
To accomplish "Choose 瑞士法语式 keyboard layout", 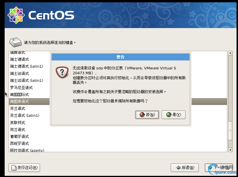I will tap(19, 73).
